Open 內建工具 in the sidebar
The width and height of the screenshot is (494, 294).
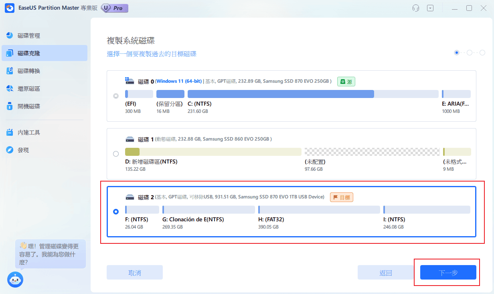(29, 133)
